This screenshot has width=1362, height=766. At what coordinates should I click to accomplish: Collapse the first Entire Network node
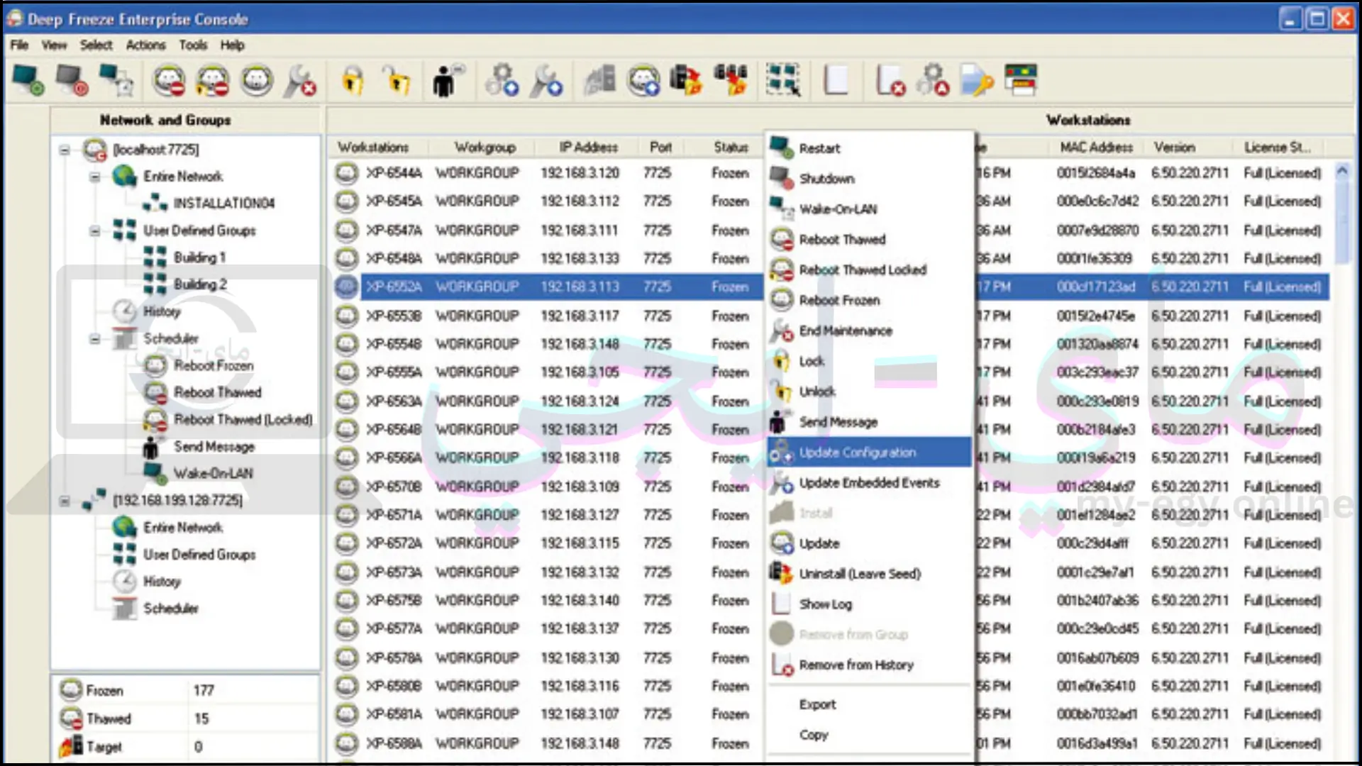coord(94,177)
